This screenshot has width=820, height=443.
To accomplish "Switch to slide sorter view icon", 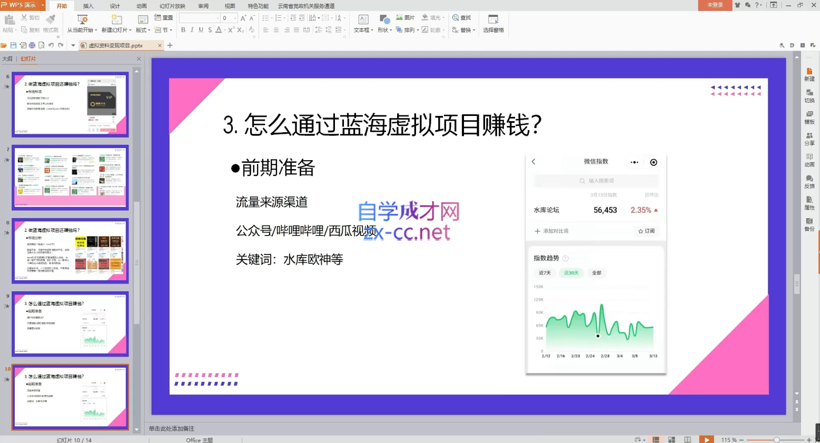I will [x=671, y=440].
